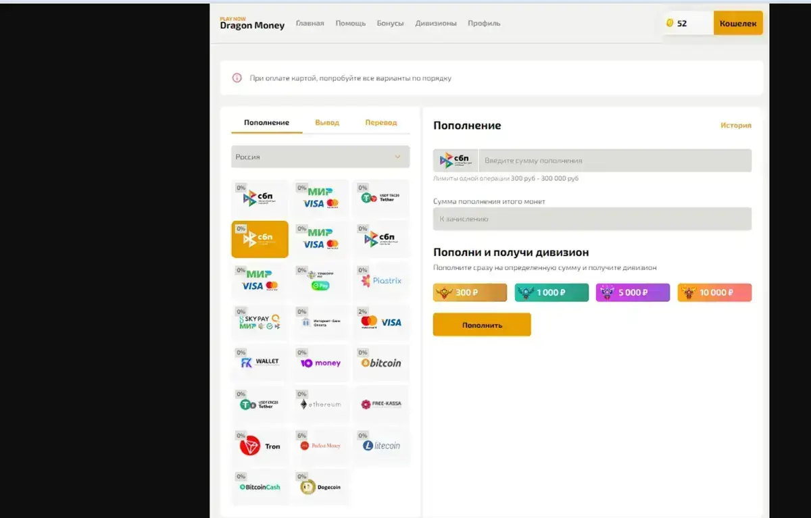This screenshot has height=518, width=811.
Task: Select the Piastrix payment method
Action: [381, 280]
